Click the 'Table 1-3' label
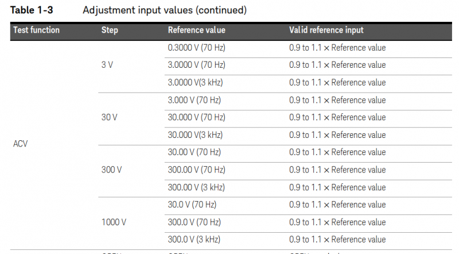 32,10
